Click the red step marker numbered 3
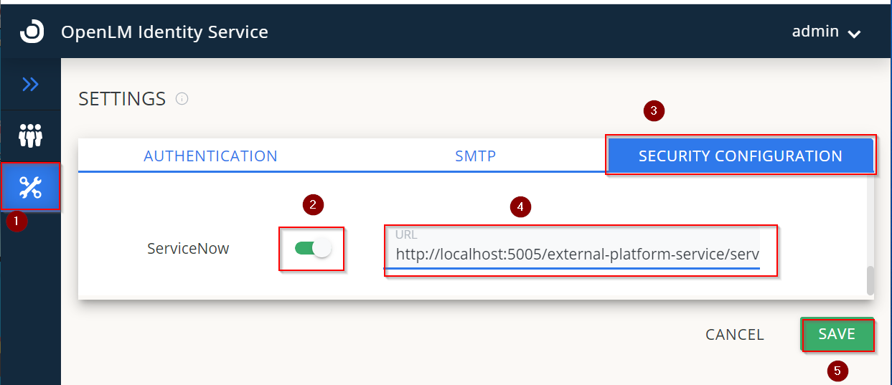 point(653,111)
